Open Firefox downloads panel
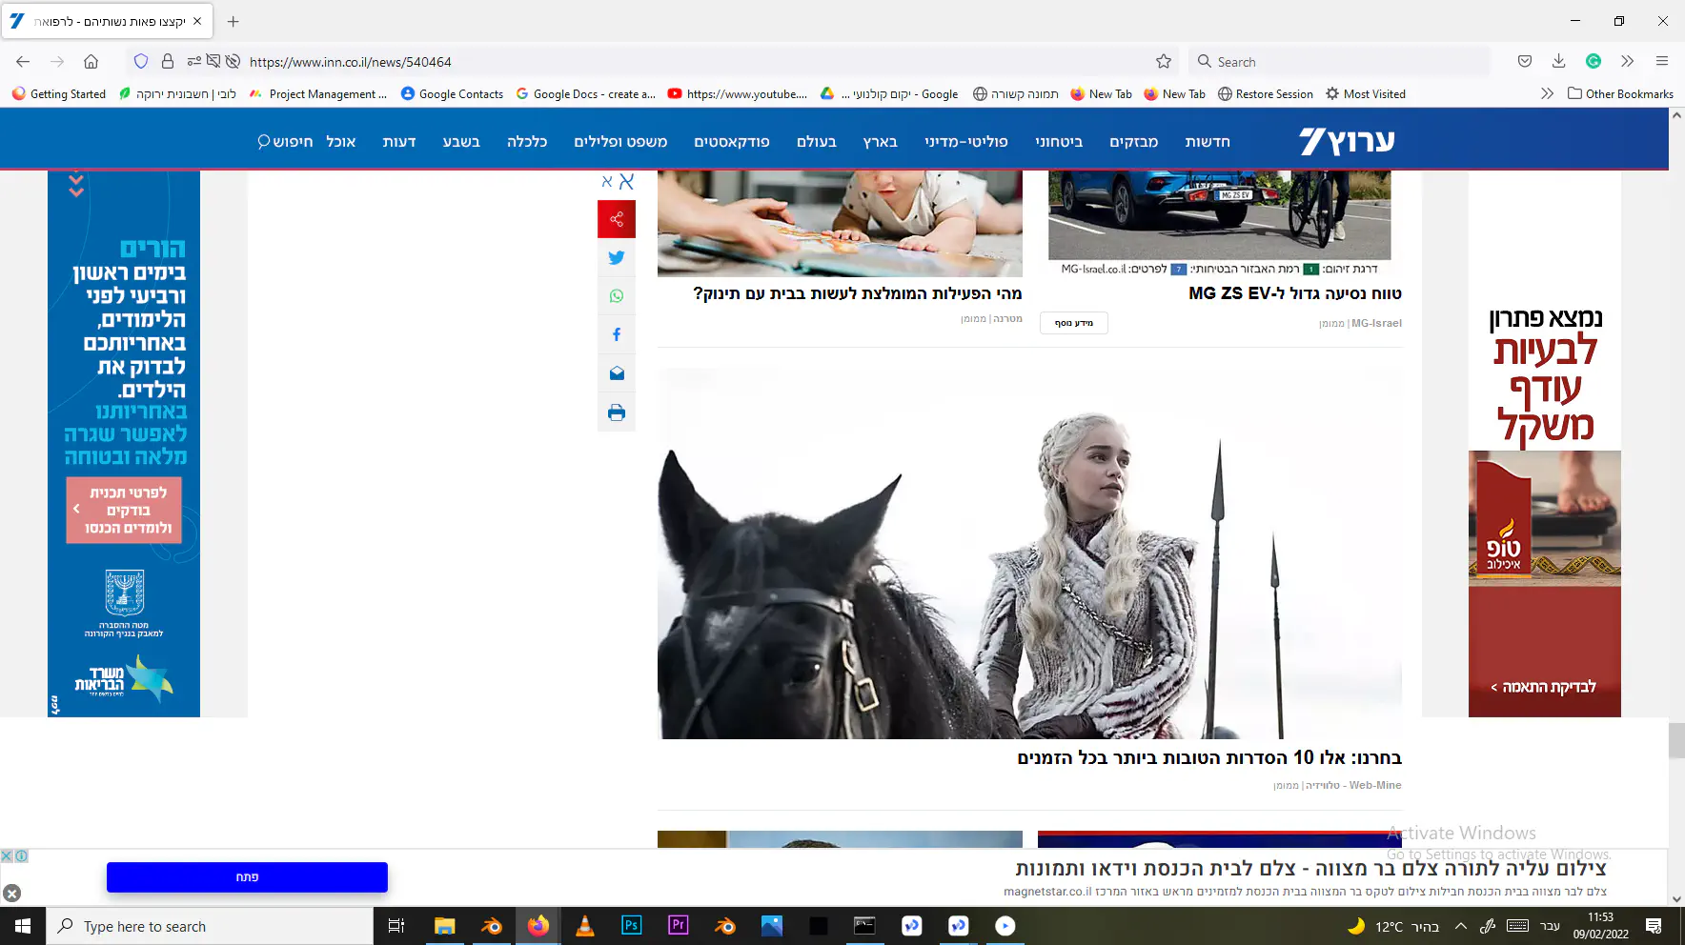 click(1559, 62)
